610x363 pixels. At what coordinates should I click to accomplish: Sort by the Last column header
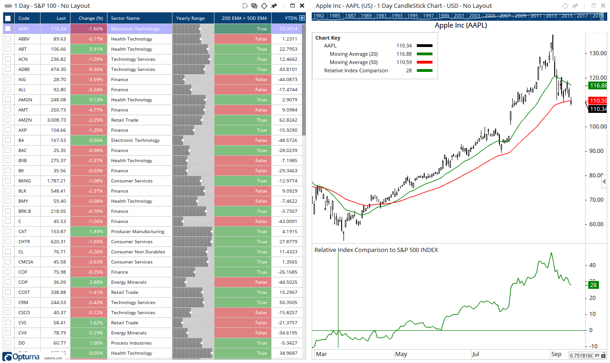(x=55, y=18)
